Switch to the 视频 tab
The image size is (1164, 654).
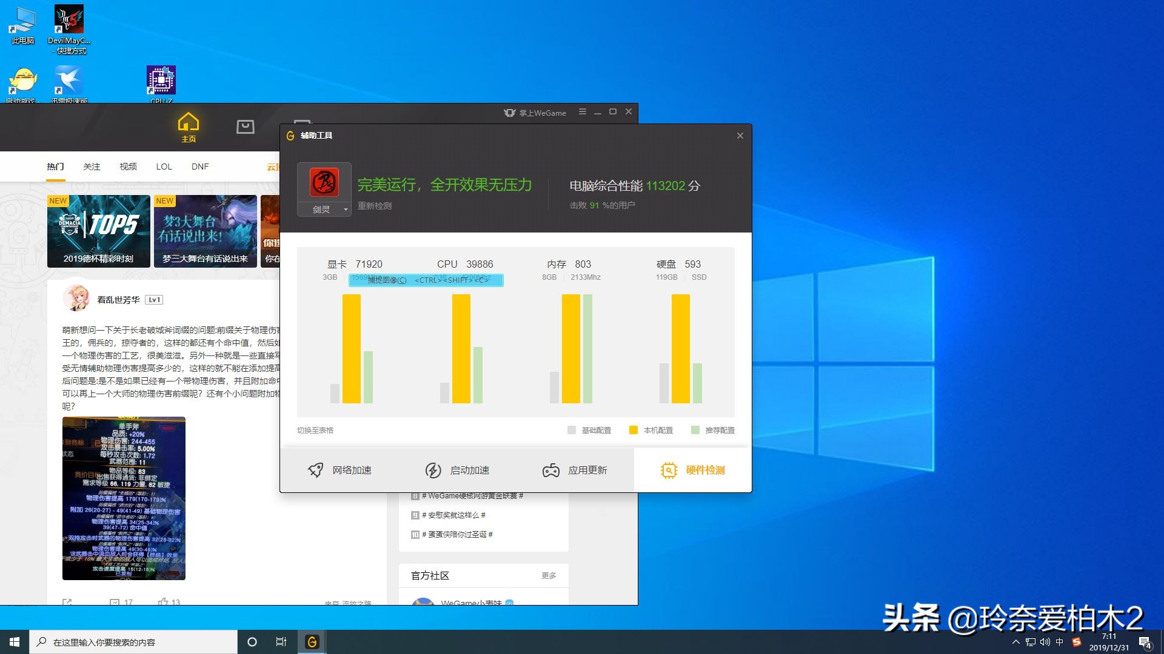coord(128,167)
